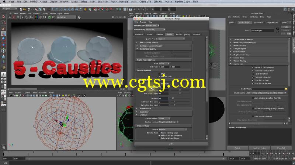Open the Presets menu in Render Settings
The width and height of the screenshot is (295, 165).
point(143,22)
